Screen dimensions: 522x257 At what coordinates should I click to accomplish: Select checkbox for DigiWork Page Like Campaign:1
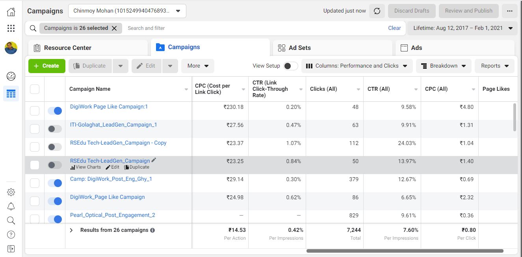[x=35, y=111]
